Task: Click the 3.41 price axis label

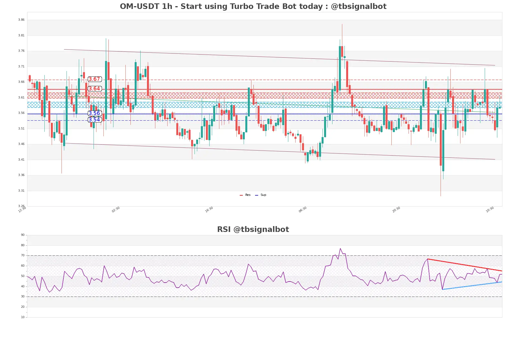Action: point(21,160)
